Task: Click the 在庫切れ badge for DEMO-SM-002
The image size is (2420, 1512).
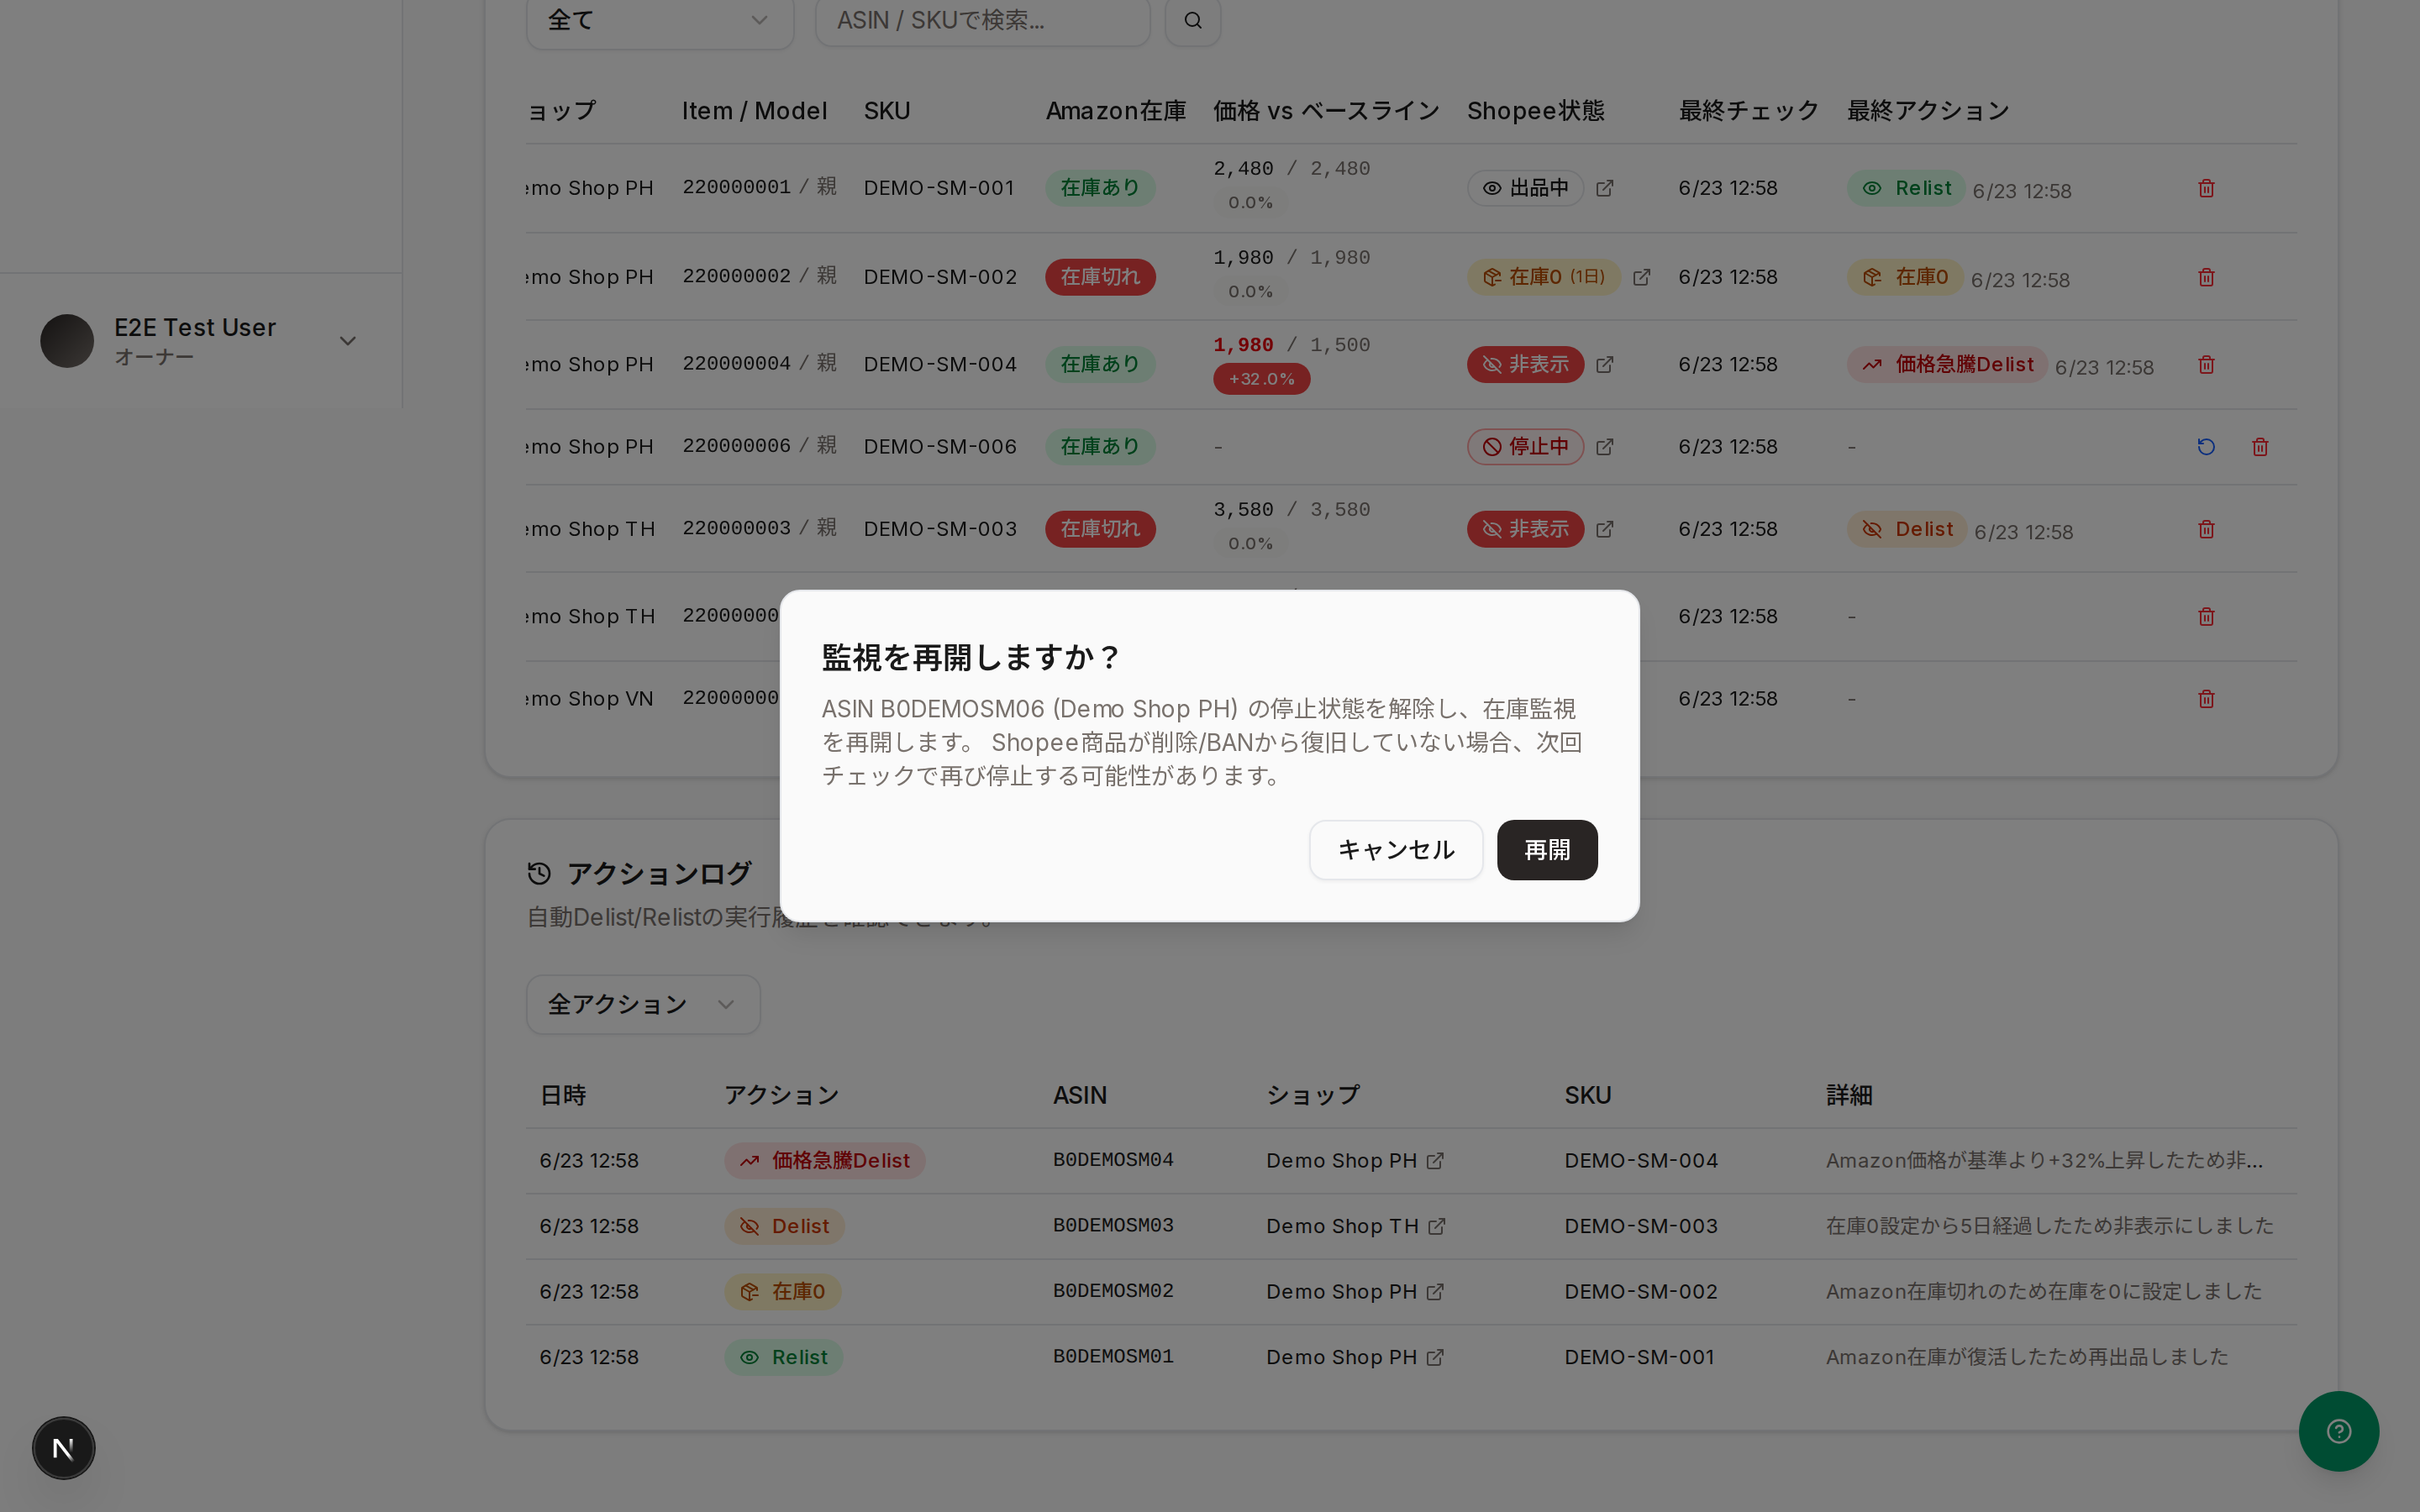Action: [x=1100, y=277]
